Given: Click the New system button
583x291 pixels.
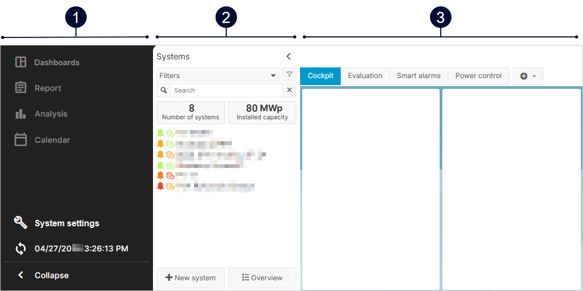Looking at the screenshot, I should coord(191,278).
